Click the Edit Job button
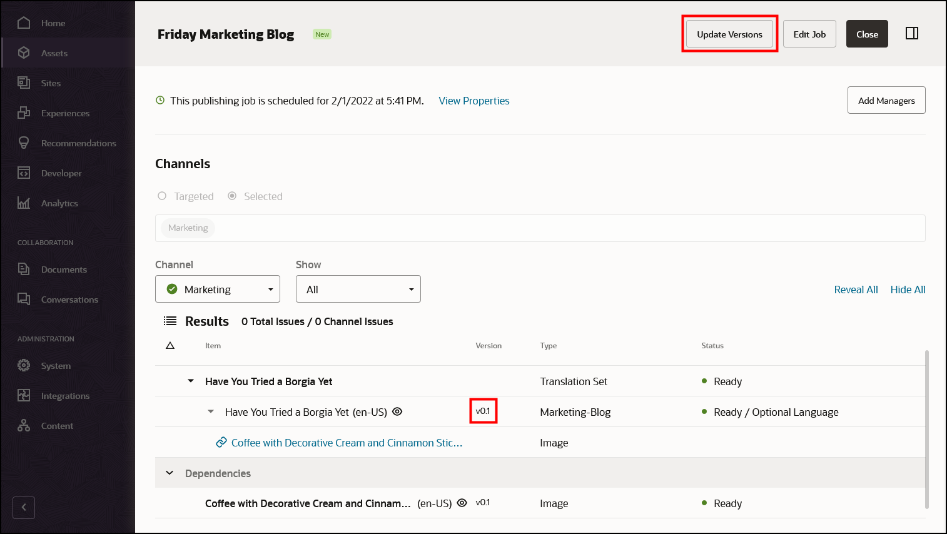The height and width of the screenshot is (534, 947). click(809, 34)
